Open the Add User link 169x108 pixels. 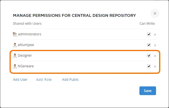(x=20, y=80)
